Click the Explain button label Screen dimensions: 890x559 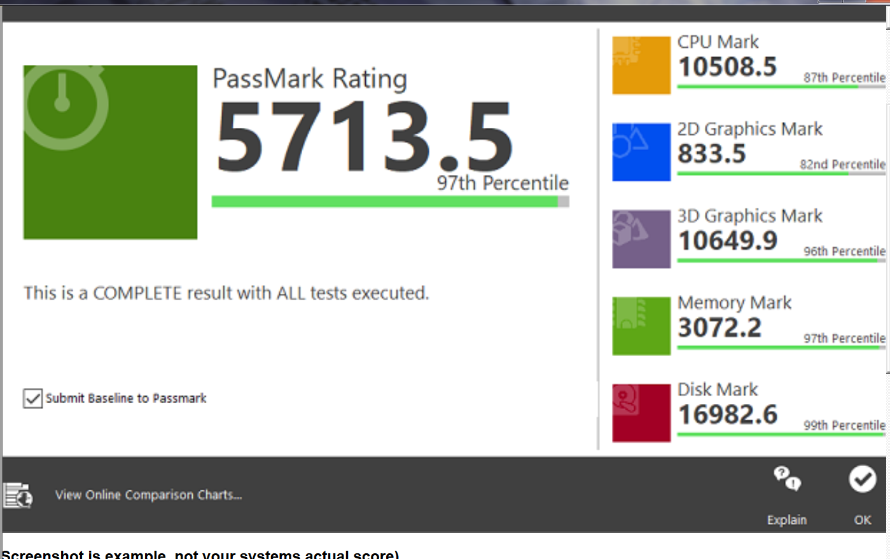point(787,520)
